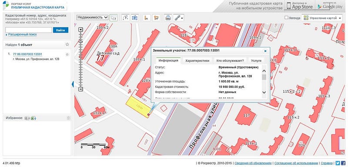This screenshot has height=167, width=348.
Task: Open the Недвижимость search type dropdown
Action: click(x=92, y=17)
